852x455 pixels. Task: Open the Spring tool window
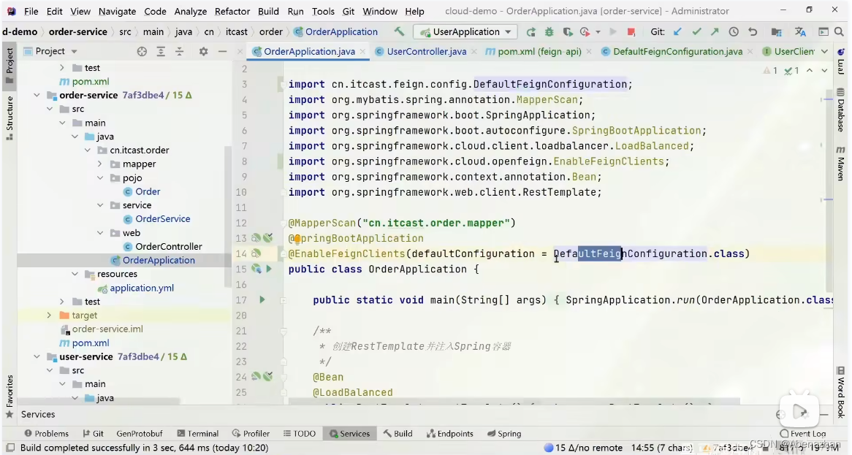click(x=504, y=433)
